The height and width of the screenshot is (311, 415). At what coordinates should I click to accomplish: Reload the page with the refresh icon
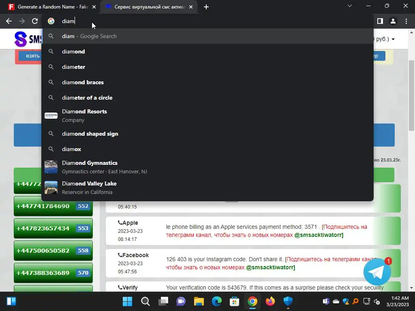coord(35,21)
